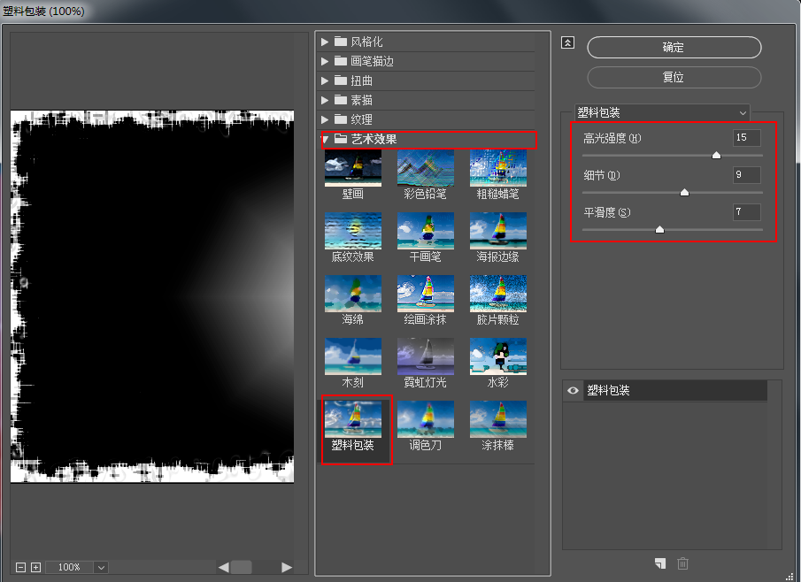Screen dimensions: 801x582
Task: Select the 干画笔 Dry Brush filter
Action: pyautogui.click(x=425, y=230)
